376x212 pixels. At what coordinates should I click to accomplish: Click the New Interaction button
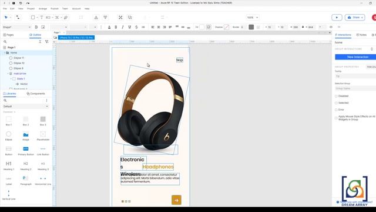355,57
